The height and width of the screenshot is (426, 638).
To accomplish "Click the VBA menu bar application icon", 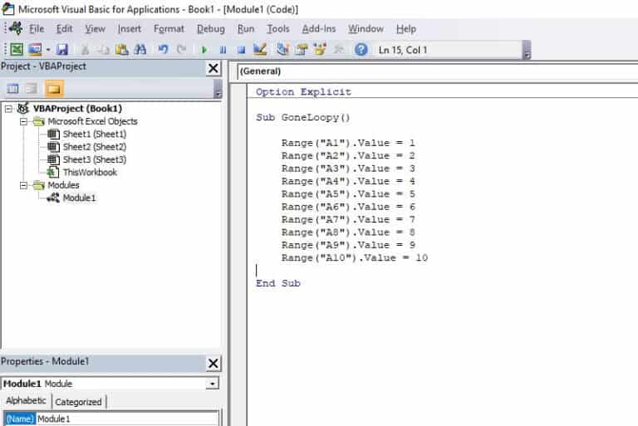I will tap(16, 28).
